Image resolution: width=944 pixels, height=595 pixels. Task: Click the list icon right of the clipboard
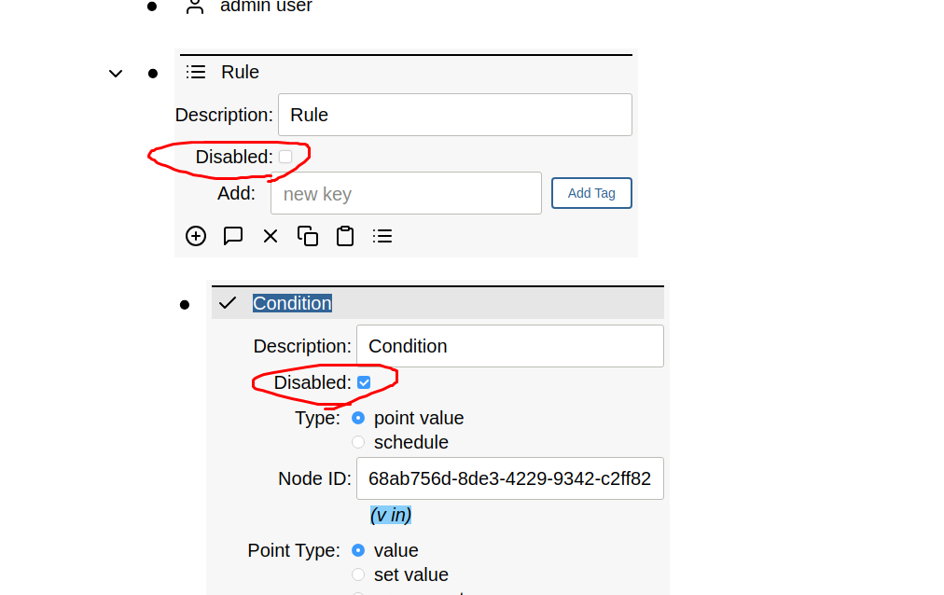click(382, 236)
